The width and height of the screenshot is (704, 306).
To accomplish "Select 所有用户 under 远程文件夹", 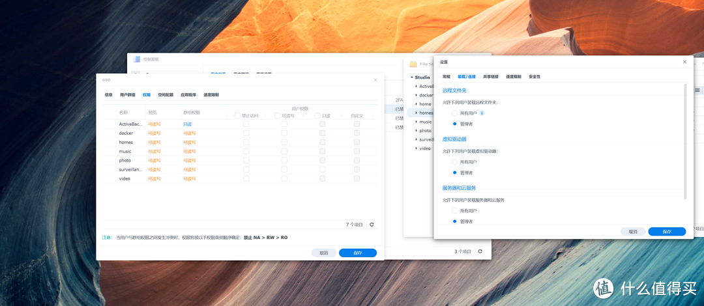I will 455,113.
